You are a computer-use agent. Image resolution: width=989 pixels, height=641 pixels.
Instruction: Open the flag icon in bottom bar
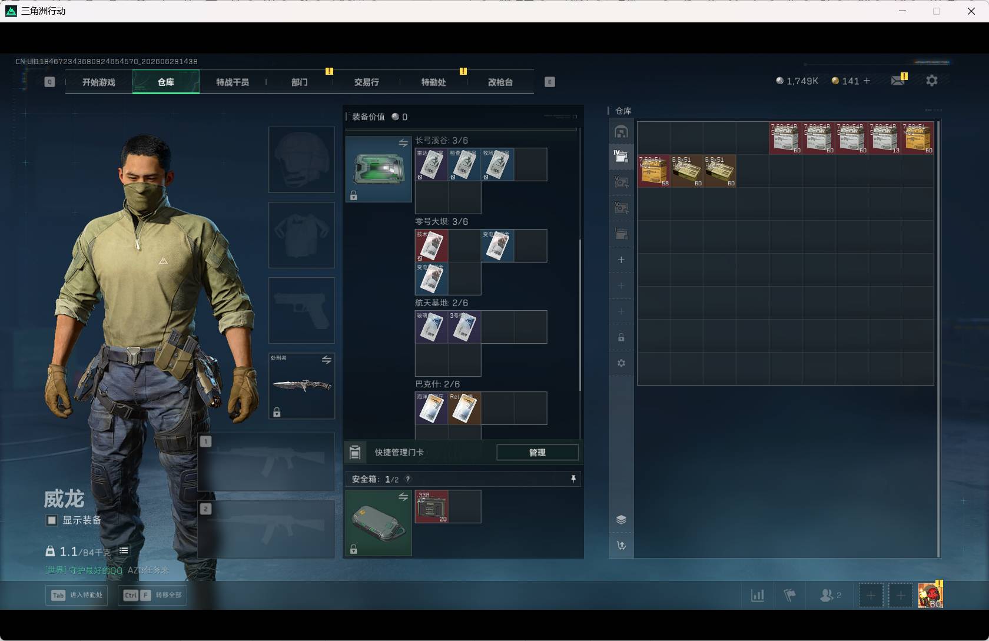pyautogui.click(x=790, y=596)
